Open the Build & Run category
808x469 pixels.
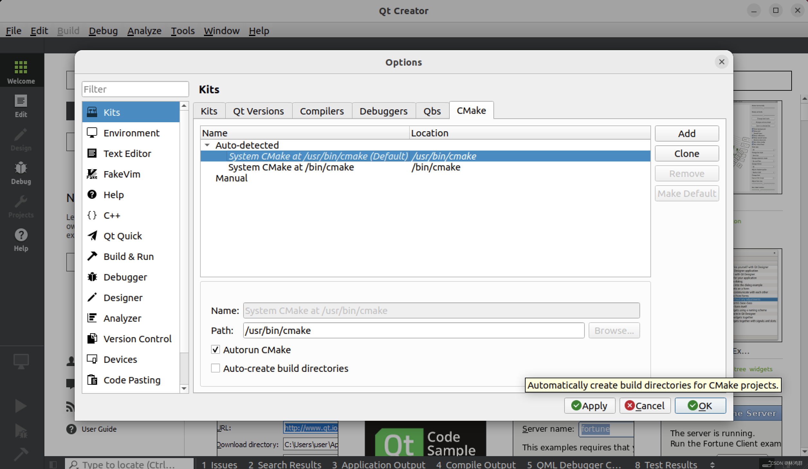tap(128, 256)
